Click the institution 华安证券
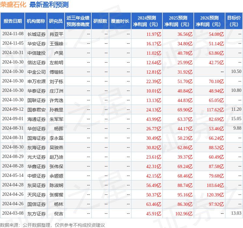Screen dimensions: 243x228 tap(37, 44)
